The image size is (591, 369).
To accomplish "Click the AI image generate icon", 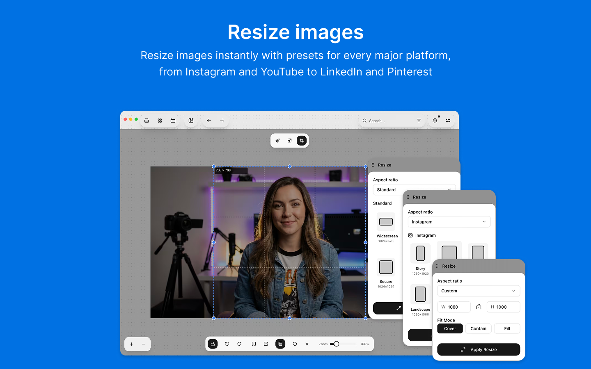I will (x=191, y=121).
